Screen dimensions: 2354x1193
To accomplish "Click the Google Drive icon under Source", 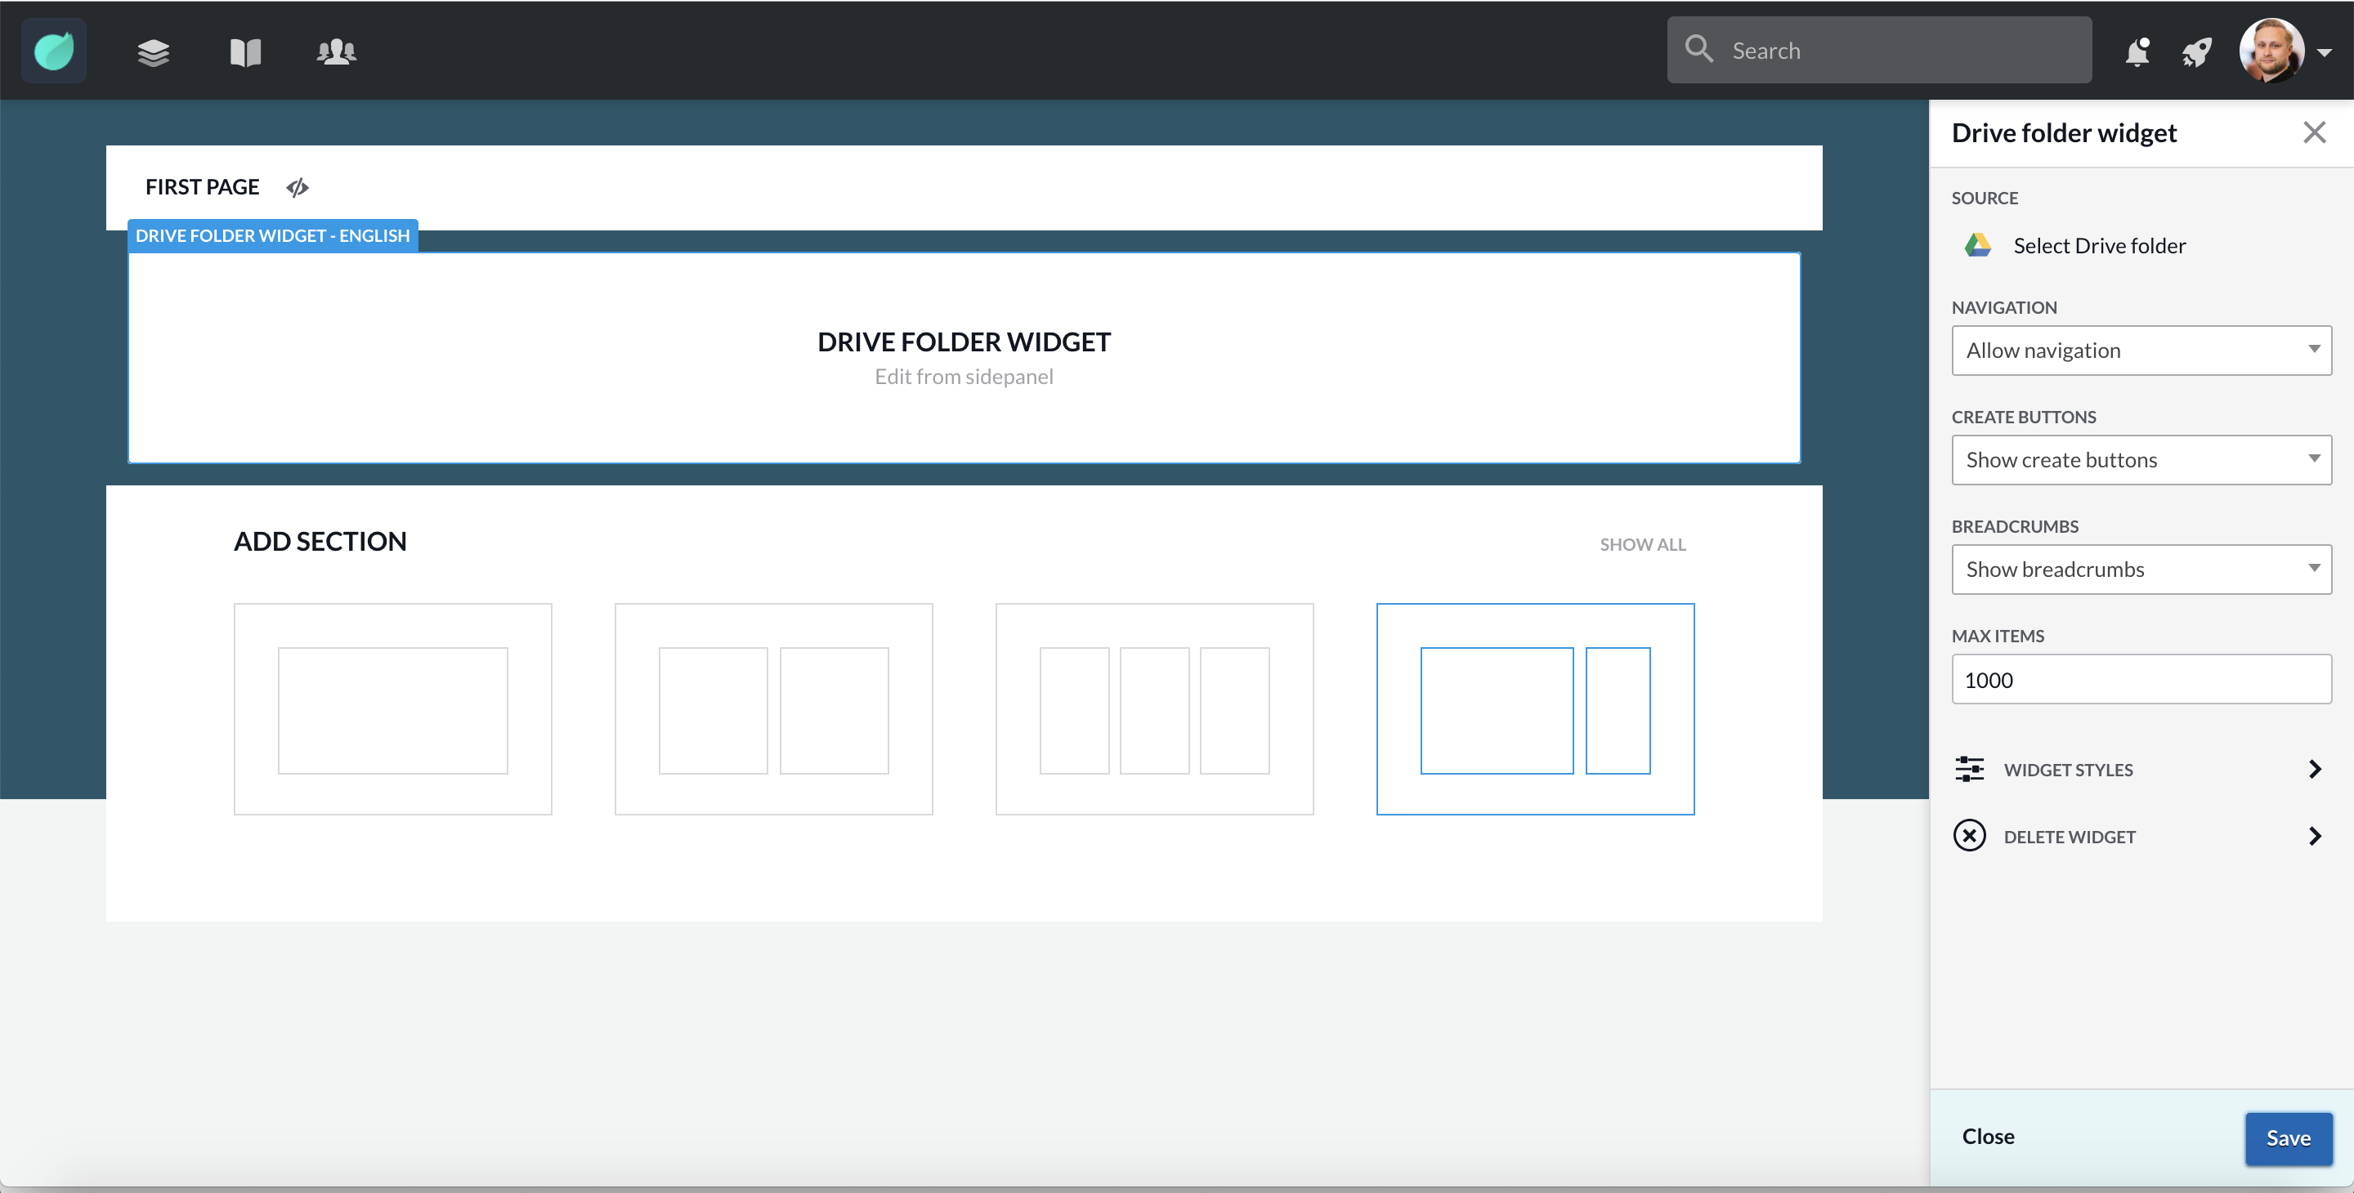I will [1977, 245].
